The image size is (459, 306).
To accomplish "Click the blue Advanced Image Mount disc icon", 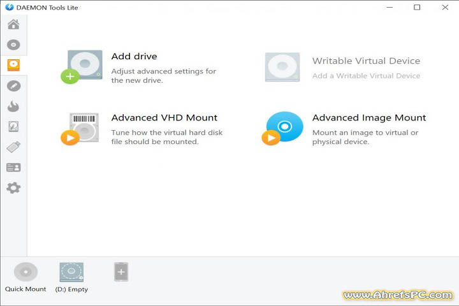I will pos(283,128).
